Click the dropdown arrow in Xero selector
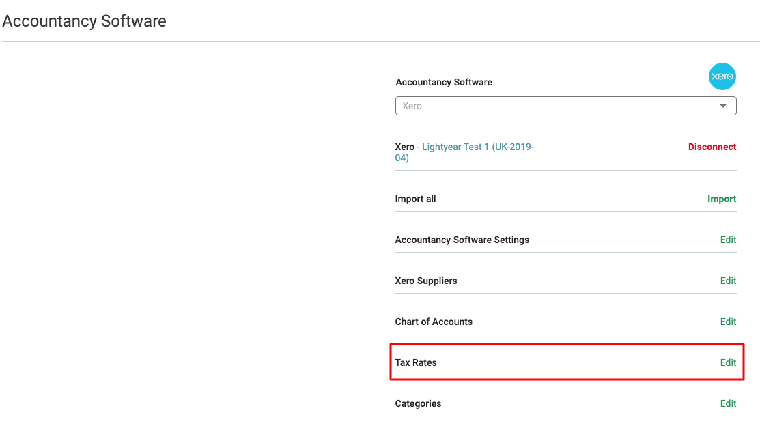 (723, 106)
